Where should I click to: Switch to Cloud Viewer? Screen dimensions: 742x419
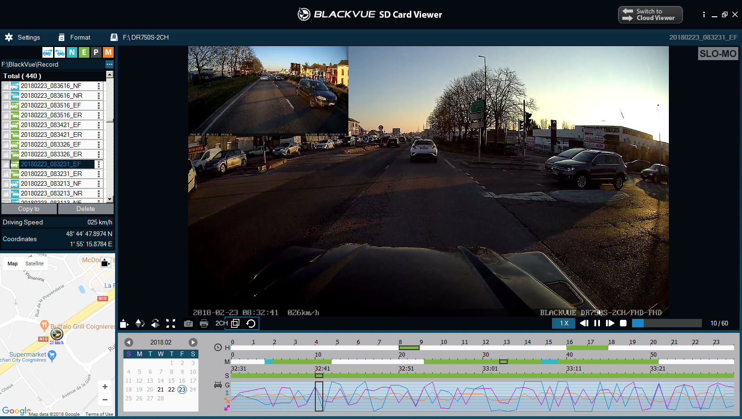[x=650, y=14]
